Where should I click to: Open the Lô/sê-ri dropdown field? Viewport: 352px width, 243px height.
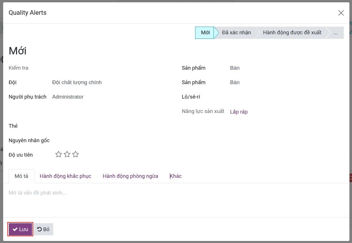287,97
